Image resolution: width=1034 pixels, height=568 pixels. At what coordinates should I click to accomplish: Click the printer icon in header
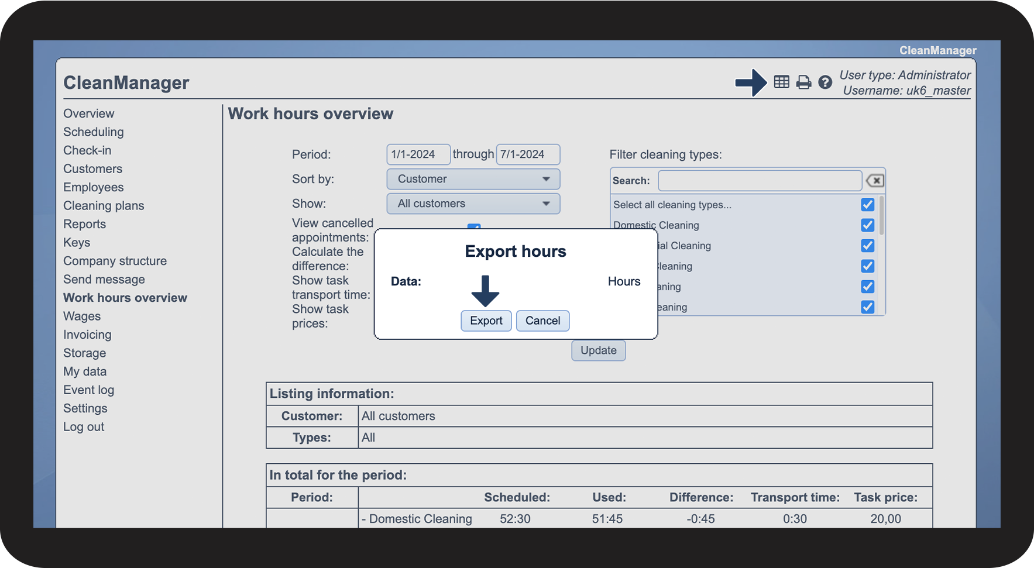pos(803,82)
